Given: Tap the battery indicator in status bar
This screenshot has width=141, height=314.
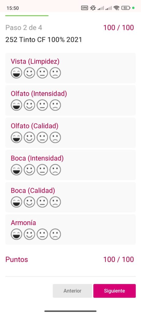Looking at the screenshot, I should click(126, 8).
